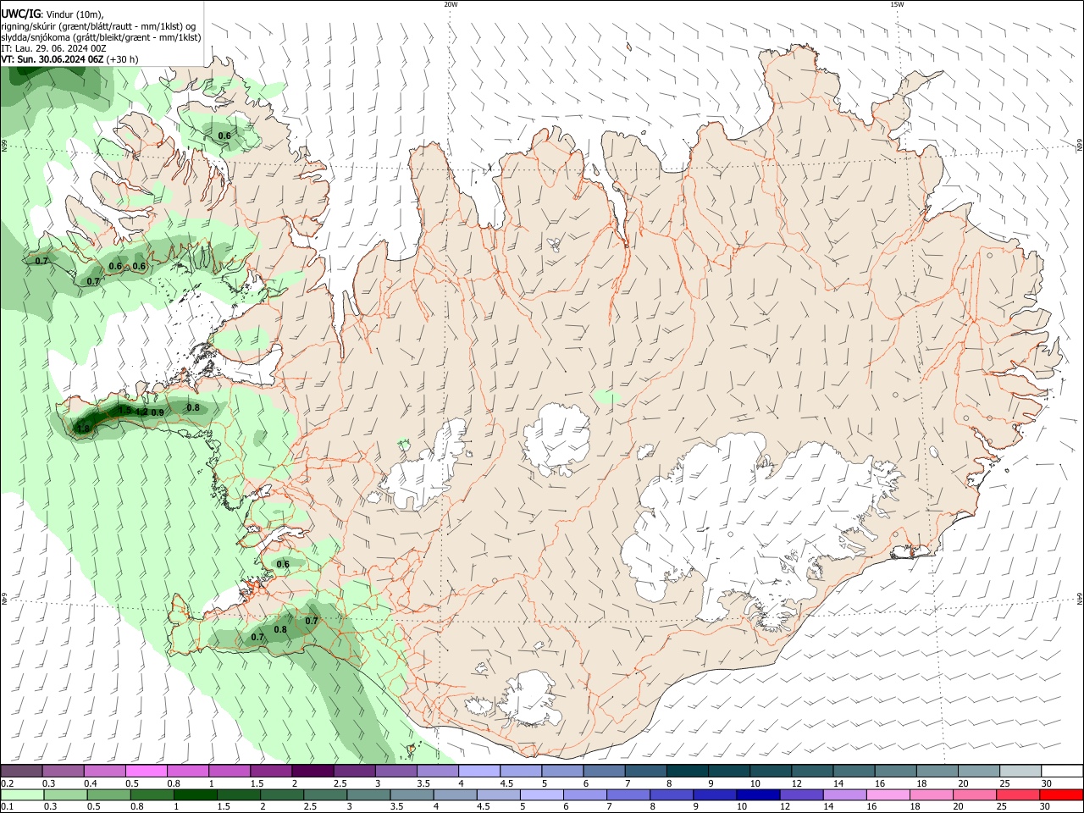Click the 20W longitude label

451,4
